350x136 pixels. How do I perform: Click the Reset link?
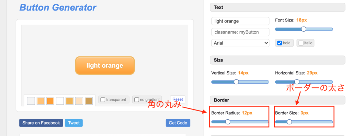[178, 99]
